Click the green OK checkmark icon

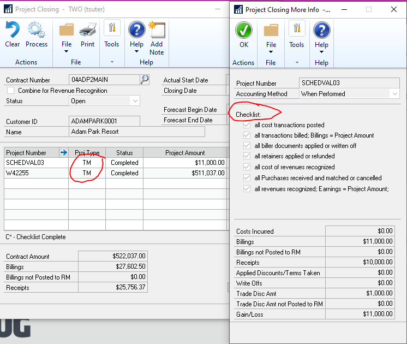click(x=243, y=31)
